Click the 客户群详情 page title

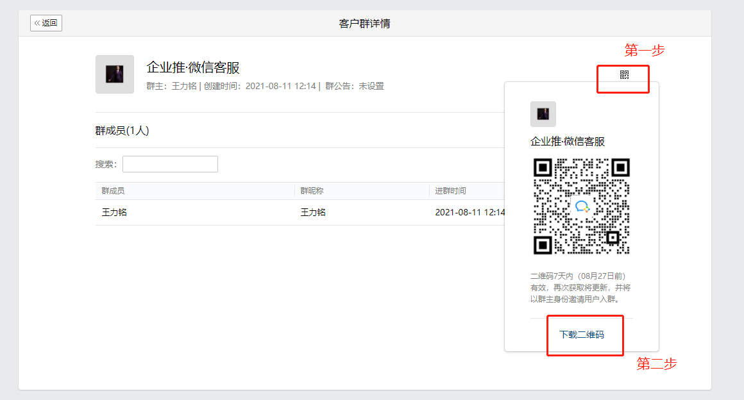click(x=364, y=23)
